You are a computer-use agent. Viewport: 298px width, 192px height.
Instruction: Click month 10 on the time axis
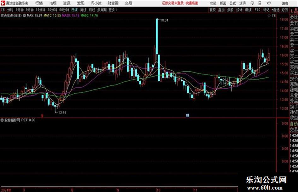[x=158, y=190]
